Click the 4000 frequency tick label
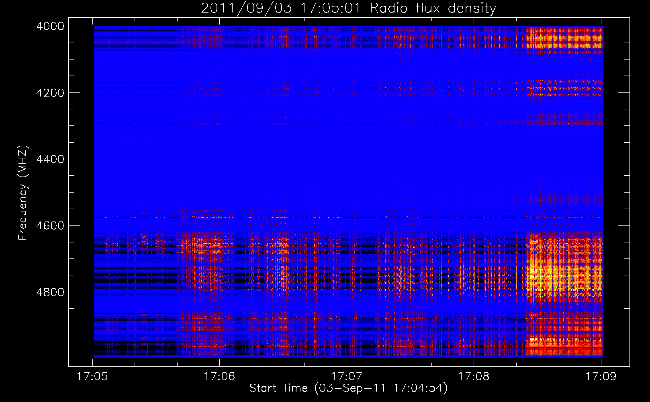Screen dimensions: 650x402 (x=50, y=26)
